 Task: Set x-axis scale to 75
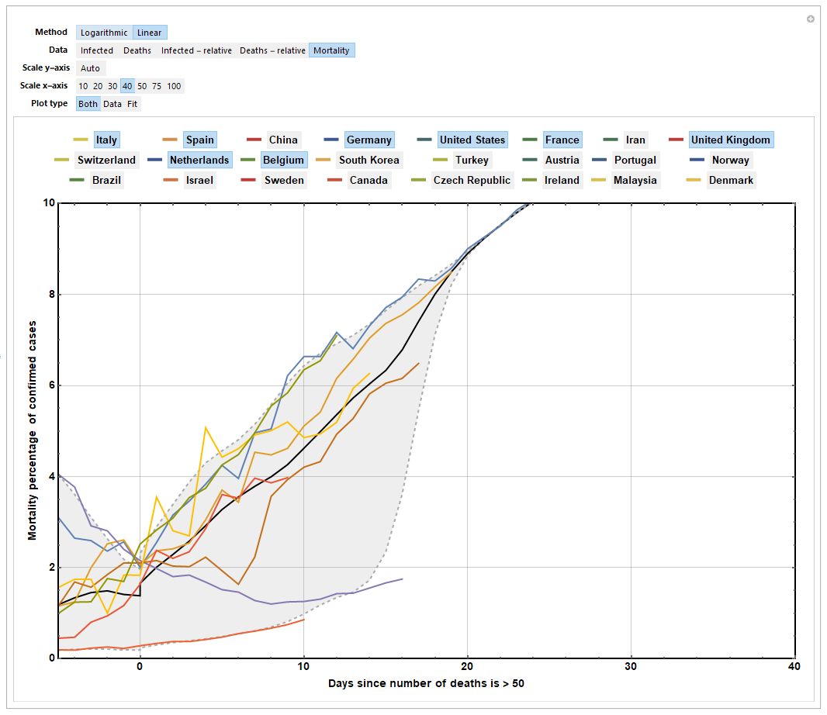pyautogui.click(x=157, y=87)
